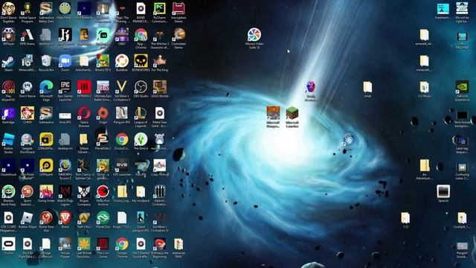Open Opera Browser shortcut
The height and width of the screenshot is (268, 476).
tap(84, 113)
